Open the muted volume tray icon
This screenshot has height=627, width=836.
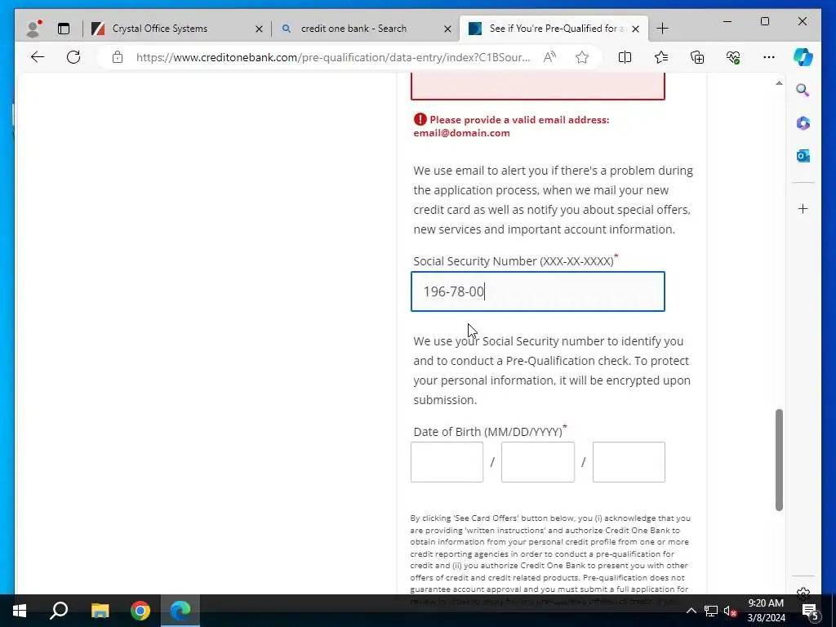tap(730, 611)
